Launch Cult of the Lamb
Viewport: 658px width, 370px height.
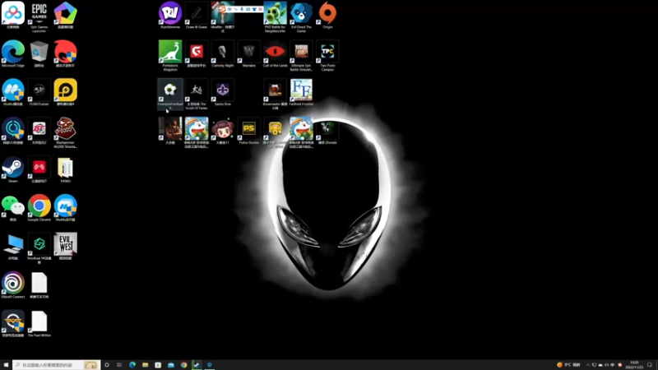pos(275,53)
